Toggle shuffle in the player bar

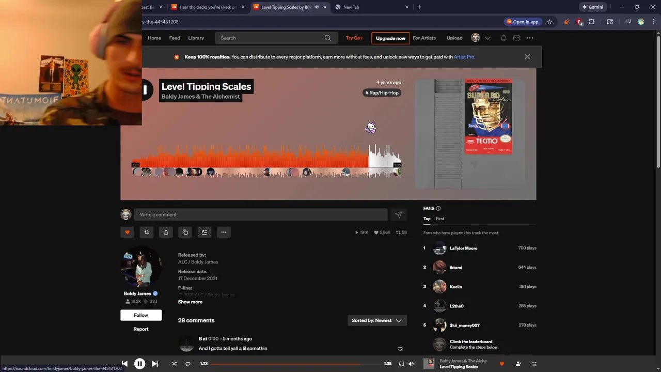(174, 364)
